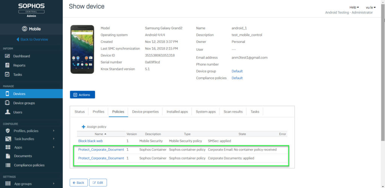Image resolution: width=385 pixels, height=188 pixels.
Task: Click the Profiles, policies shield icon
Action: (8, 131)
